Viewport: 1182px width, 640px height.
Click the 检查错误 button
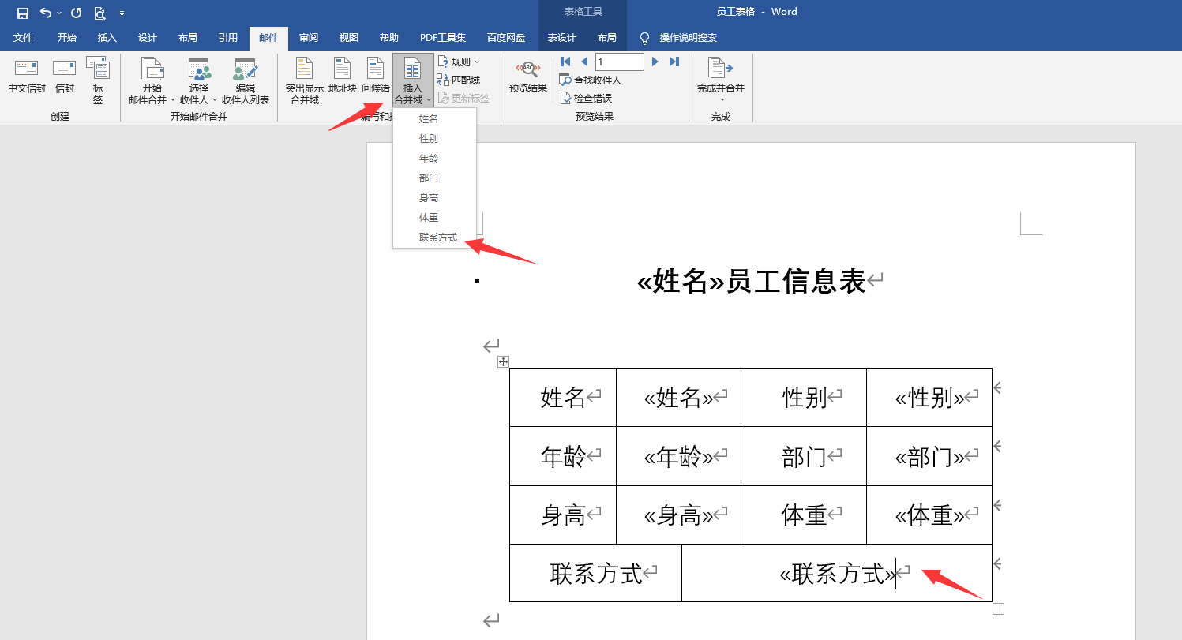point(586,98)
